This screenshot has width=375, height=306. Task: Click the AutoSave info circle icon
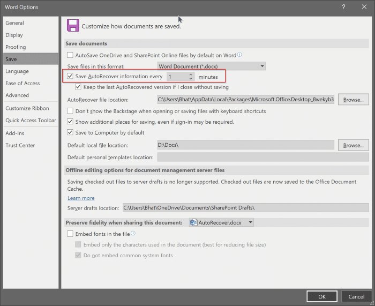(239, 55)
